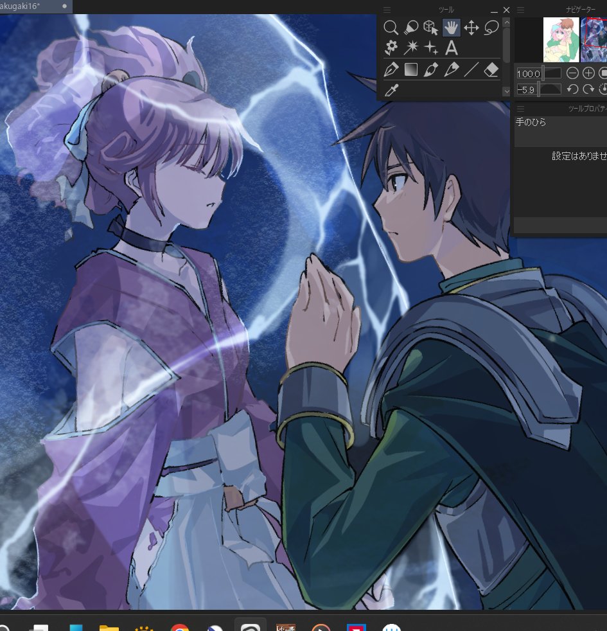Select the Operation cube-with-cursor tool
607x631 pixels.
click(x=431, y=28)
